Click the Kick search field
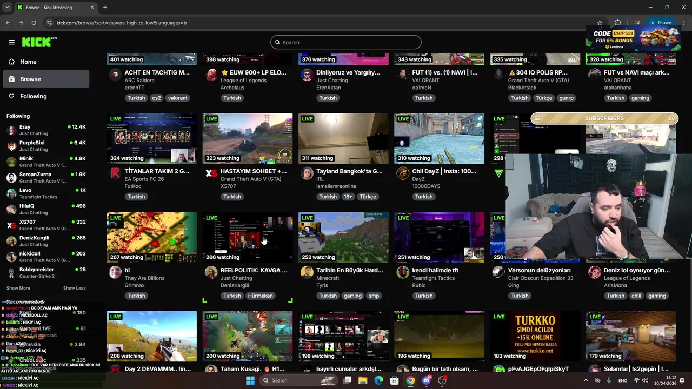Viewport: 692px width, 389px height. click(x=346, y=42)
